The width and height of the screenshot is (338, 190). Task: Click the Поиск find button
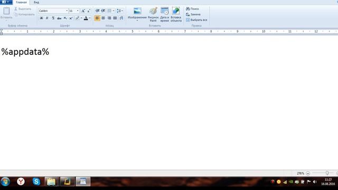tap(192, 9)
